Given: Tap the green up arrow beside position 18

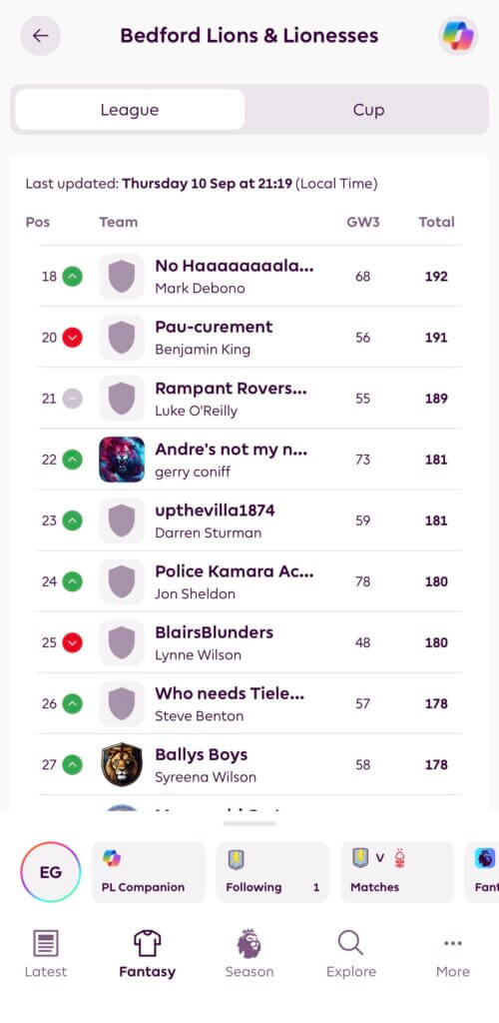Looking at the screenshot, I should [x=72, y=277].
